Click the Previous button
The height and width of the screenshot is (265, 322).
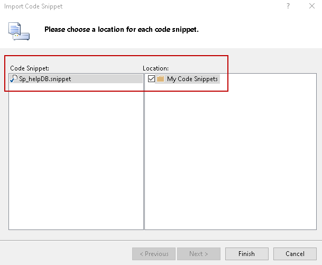pyautogui.click(x=154, y=254)
